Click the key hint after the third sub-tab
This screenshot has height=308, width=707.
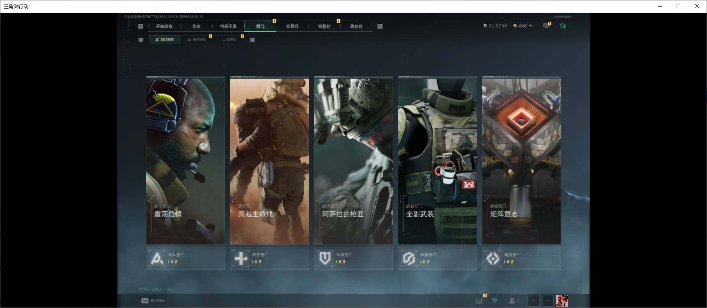[252, 40]
